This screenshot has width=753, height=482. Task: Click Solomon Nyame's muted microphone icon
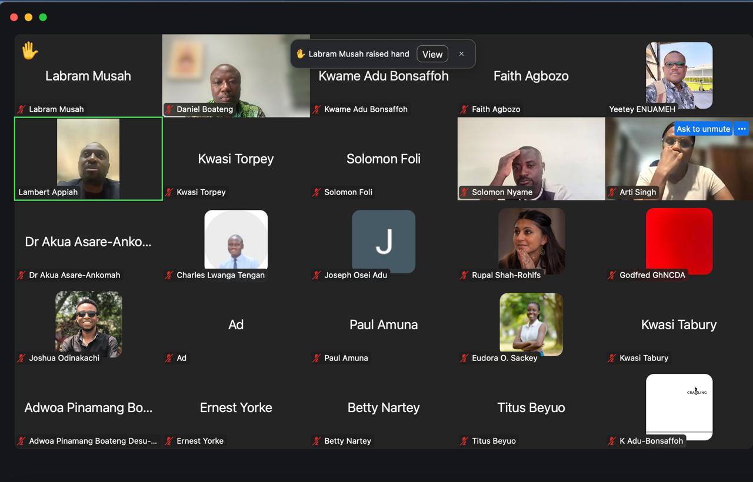(x=465, y=192)
